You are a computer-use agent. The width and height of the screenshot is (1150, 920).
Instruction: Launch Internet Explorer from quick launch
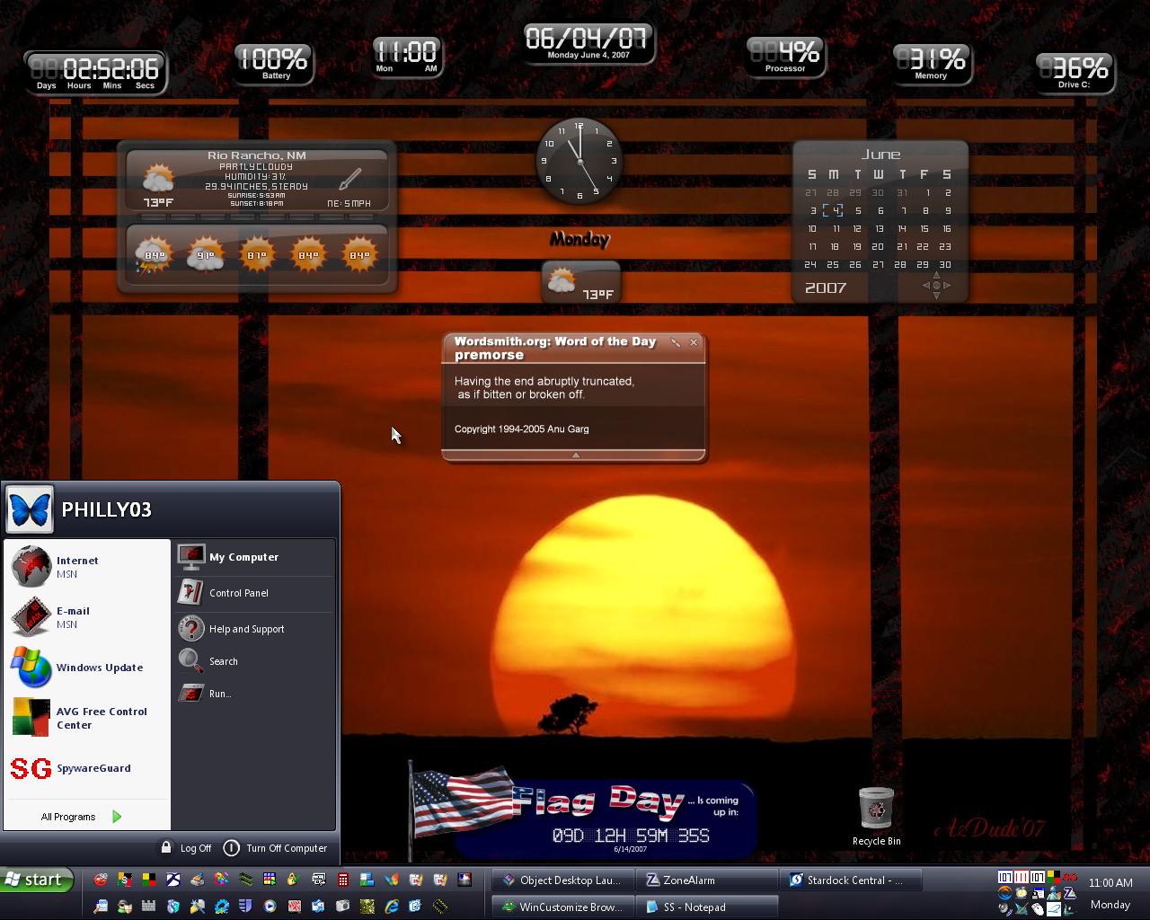pos(391,907)
